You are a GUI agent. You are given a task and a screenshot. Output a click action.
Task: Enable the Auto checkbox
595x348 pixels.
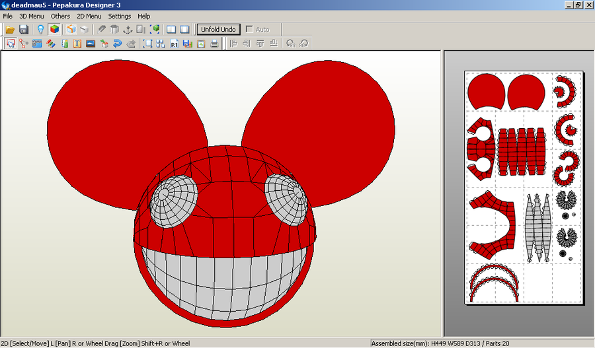(249, 29)
